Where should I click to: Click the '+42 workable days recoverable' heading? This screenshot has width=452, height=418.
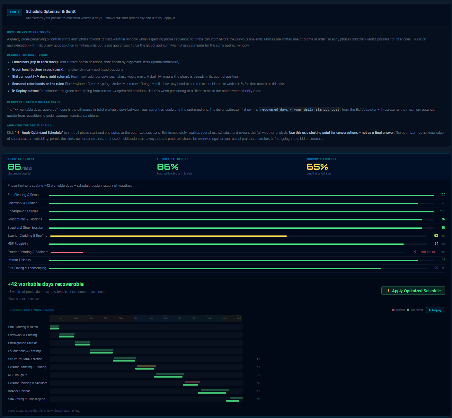46,284
